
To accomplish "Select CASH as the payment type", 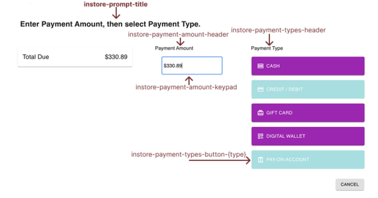I will 307,66.
